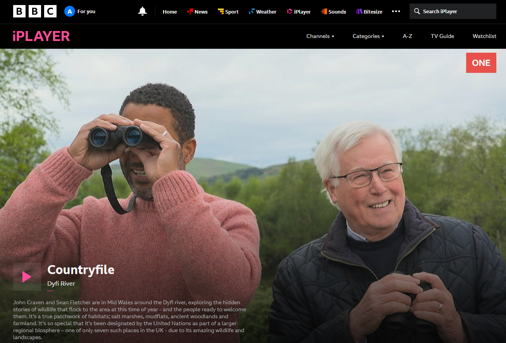The height and width of the screenshot is (343, 506).
Task: Click the BBC logo blocks
Action: point(34,12)
